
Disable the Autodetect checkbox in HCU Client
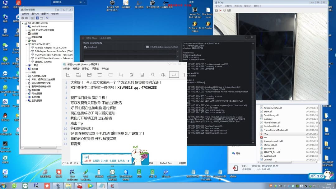(85, 47)
